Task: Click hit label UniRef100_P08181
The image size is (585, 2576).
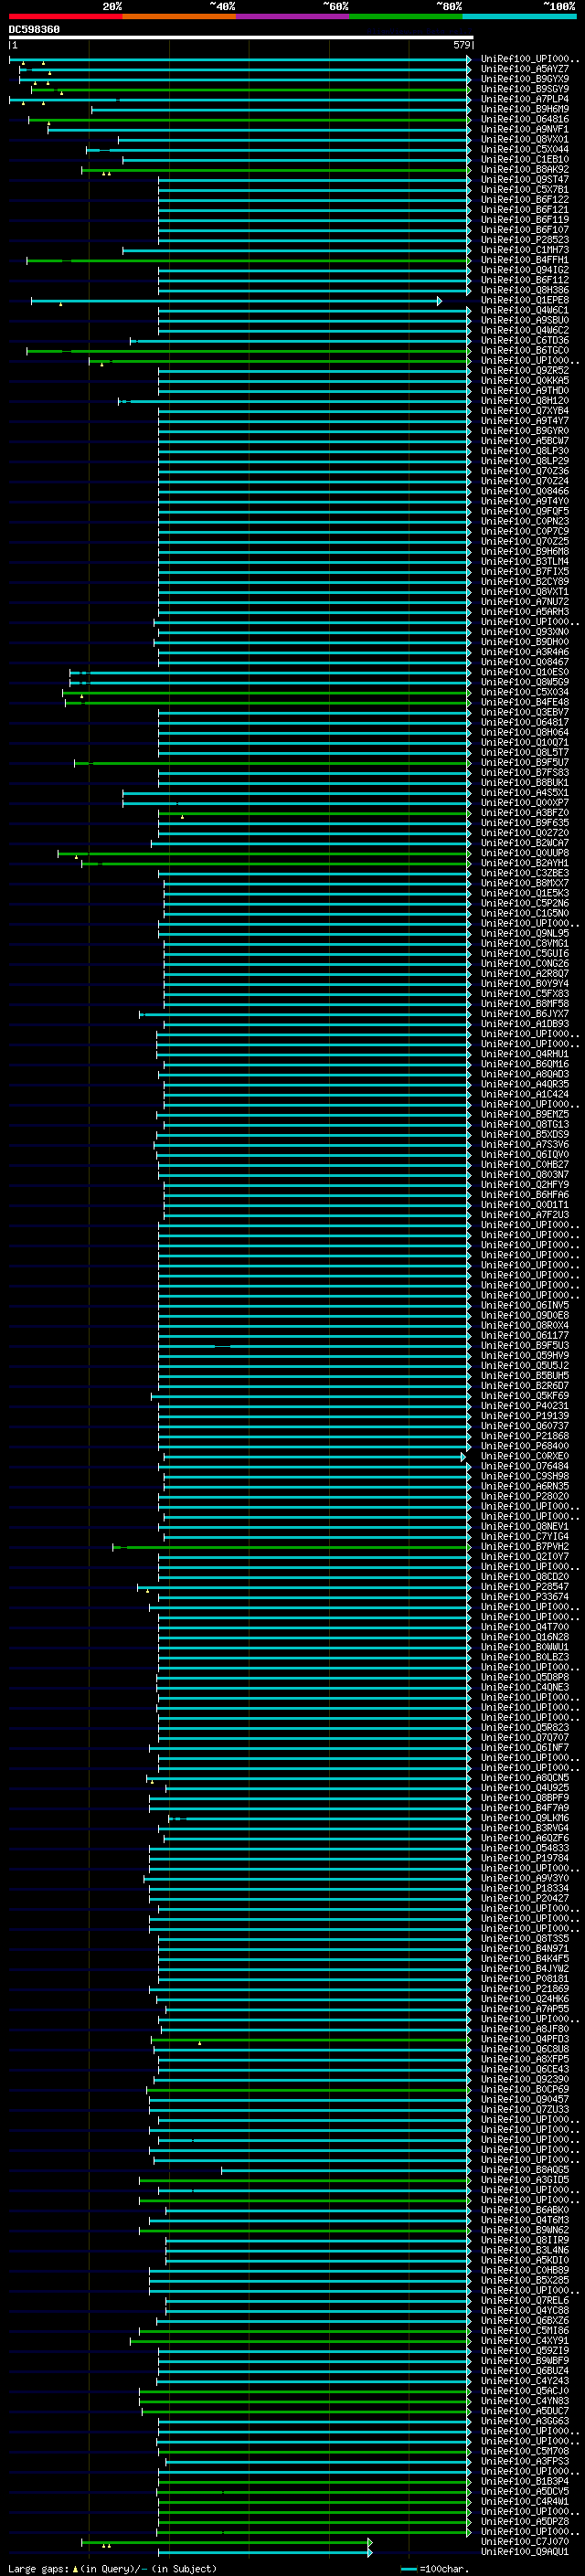Action: tap(524, 1979)
